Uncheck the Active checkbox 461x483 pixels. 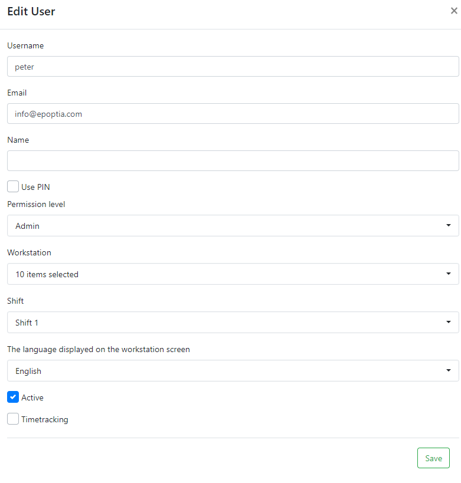pos(13,397)
